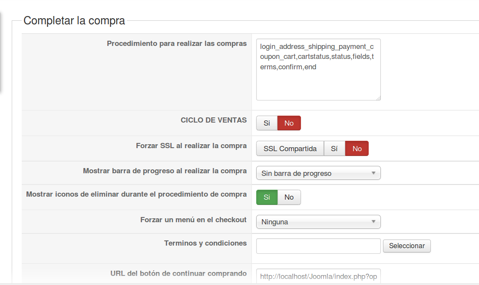Click the Procedimiento para realizar las compras label
This screenshot has width=479, height=285.
[177, 43]
